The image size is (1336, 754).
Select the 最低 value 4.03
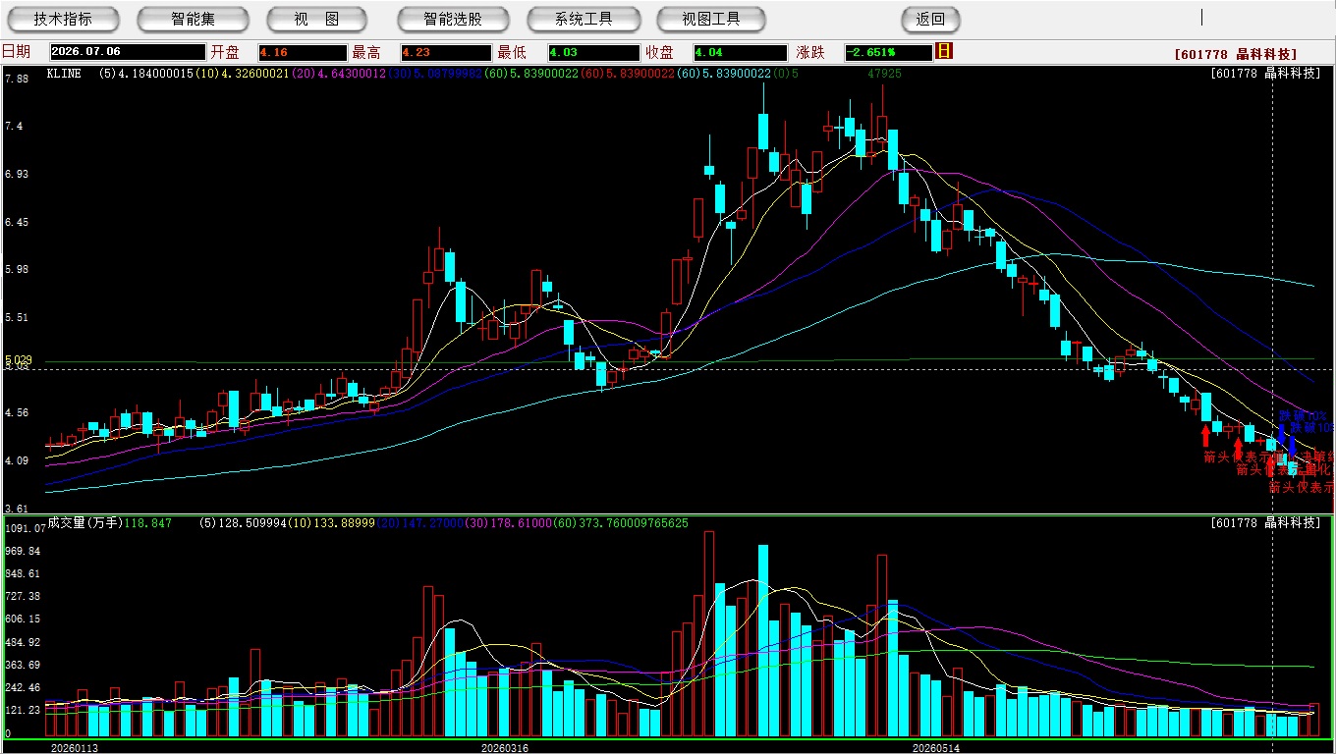[593, 52]
